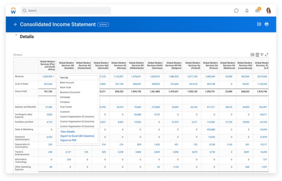Open Travel & Entertainment value 2,127 for Sweden
Screen dimensions: 282x181
[x=68, y=152]
